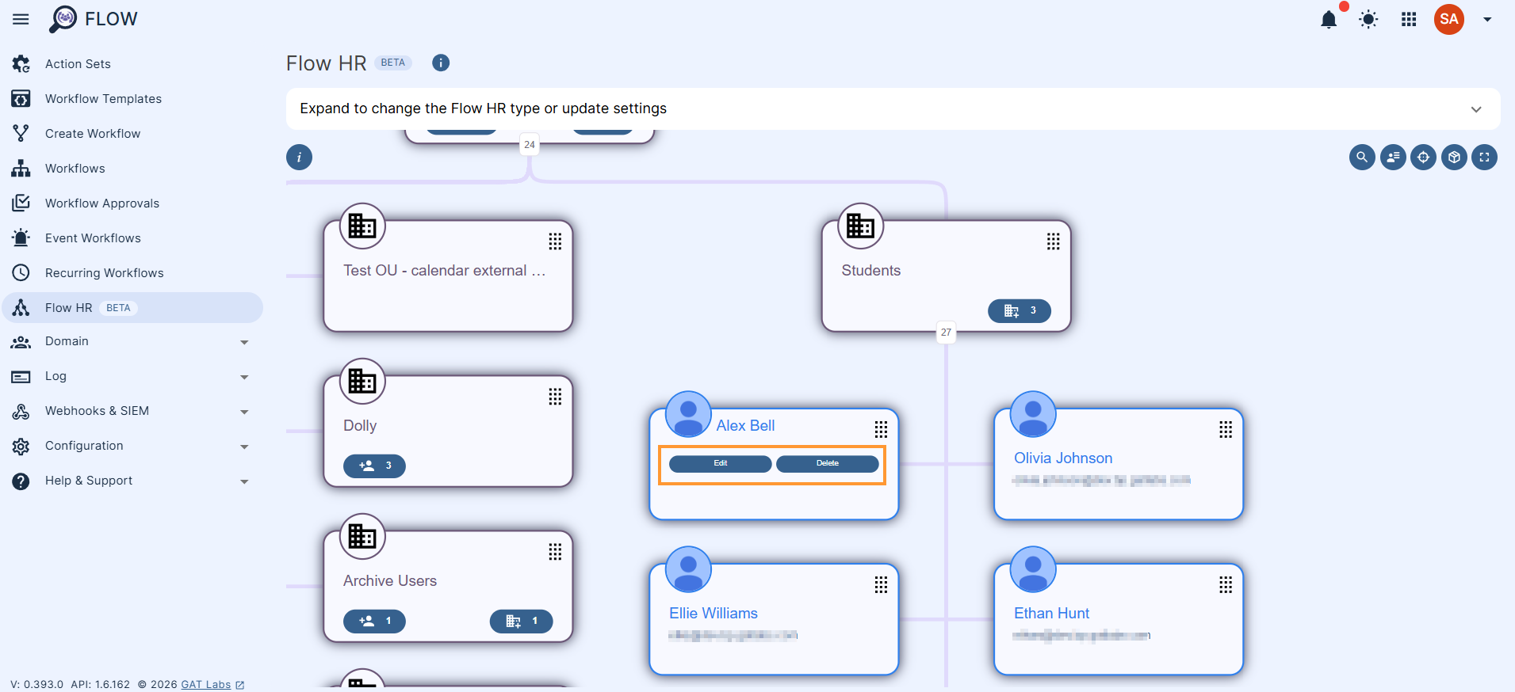Image resolution: width=1515 pixels, height=692 pixels.
Task: Click Edit button on Alex Bell card
Action: click(720, 464)
